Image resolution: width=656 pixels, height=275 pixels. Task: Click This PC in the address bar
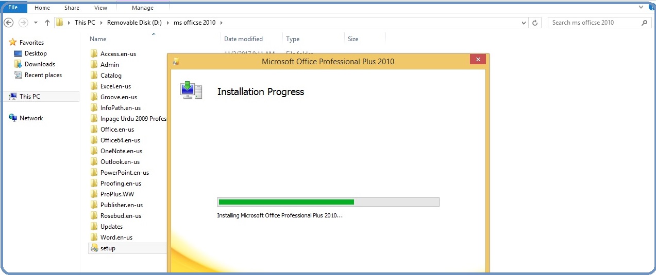click(x=85, y=23)
